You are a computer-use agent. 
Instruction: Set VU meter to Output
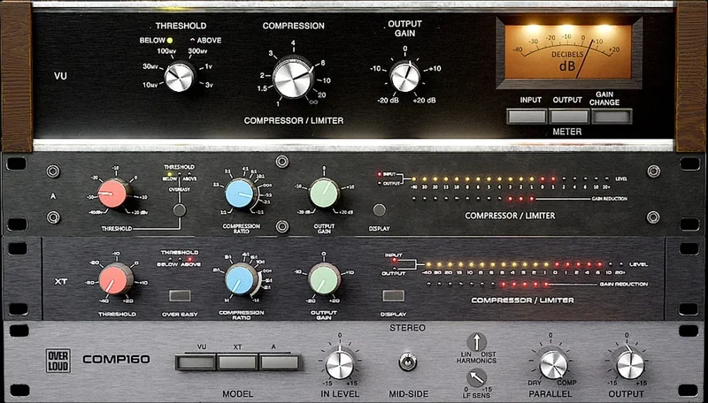pos(569,117)
